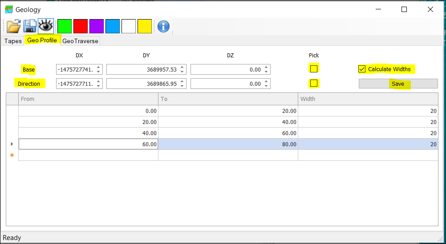This screenshot has width=446, height=244.
Task: Select the white toolbar color button
Action: (x=129, y=26)
